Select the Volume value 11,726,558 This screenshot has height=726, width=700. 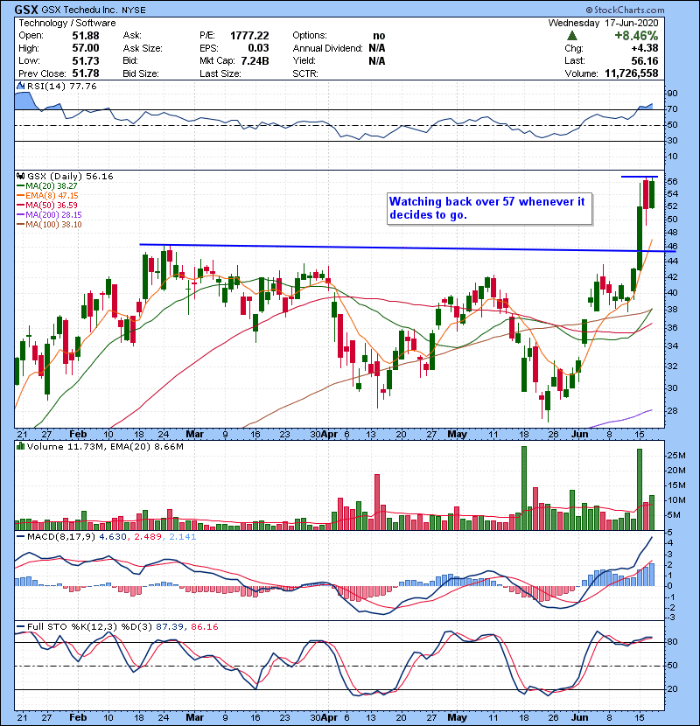tap(632, 73)
